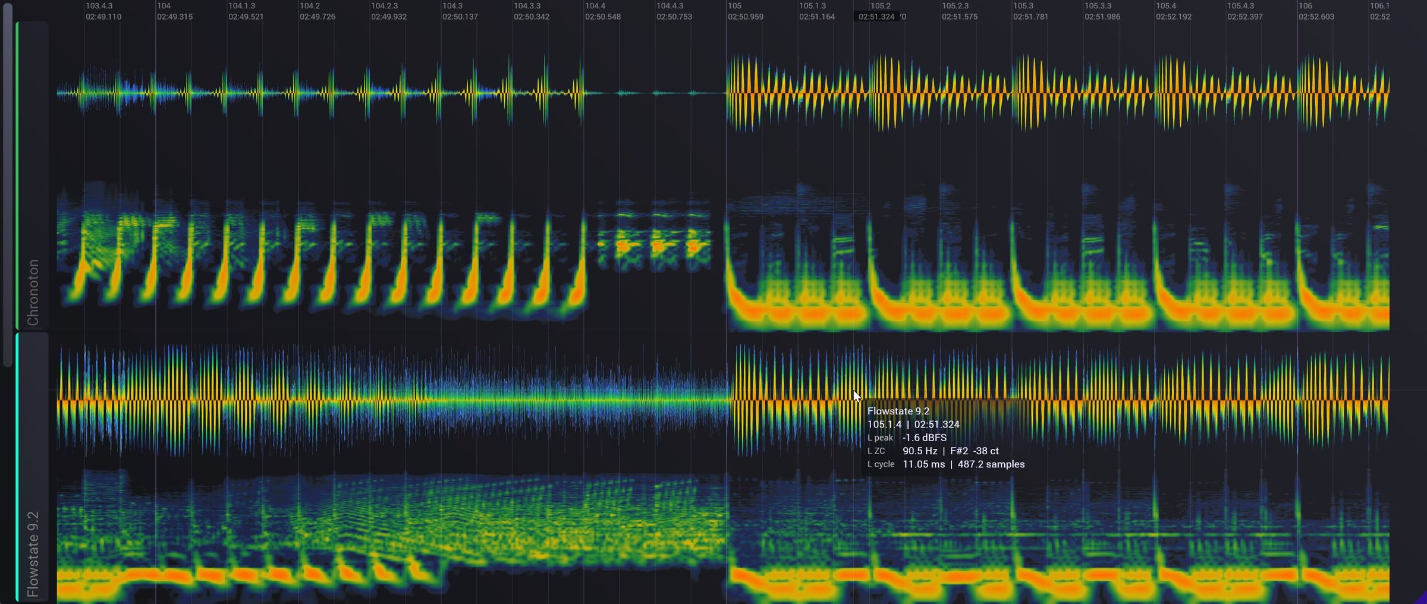Click the highlighted 02:51.324 cursor time label
1427x604 pixels.
point(876,17)
